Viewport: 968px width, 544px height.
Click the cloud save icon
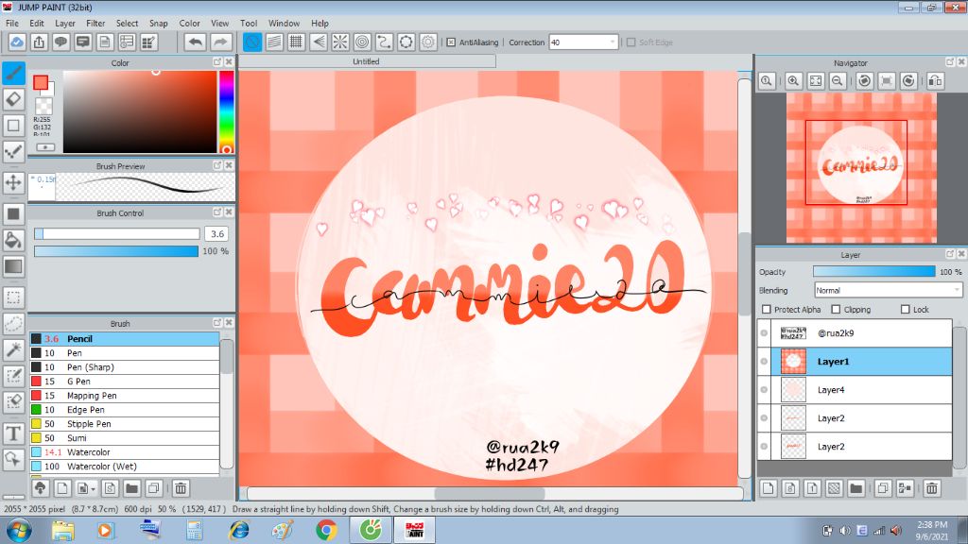[17, 42]
